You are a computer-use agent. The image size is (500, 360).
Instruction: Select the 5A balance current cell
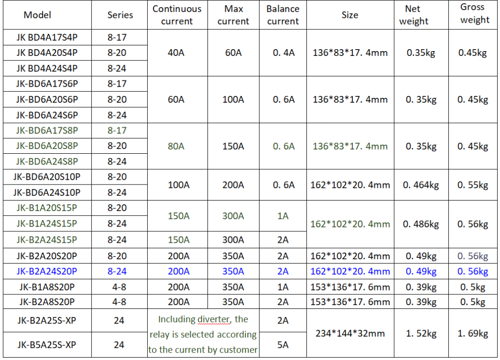click(283, 345)
